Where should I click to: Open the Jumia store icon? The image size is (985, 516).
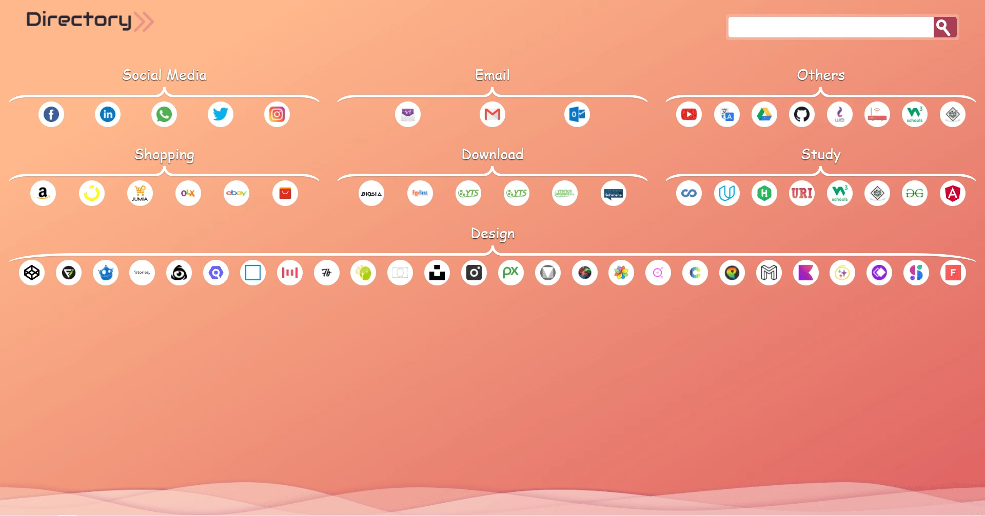[140, 193]
